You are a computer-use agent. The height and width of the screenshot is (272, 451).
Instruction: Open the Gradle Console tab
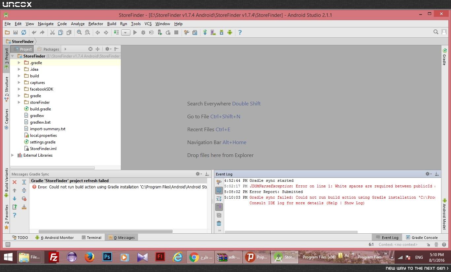tap(422, 237)
